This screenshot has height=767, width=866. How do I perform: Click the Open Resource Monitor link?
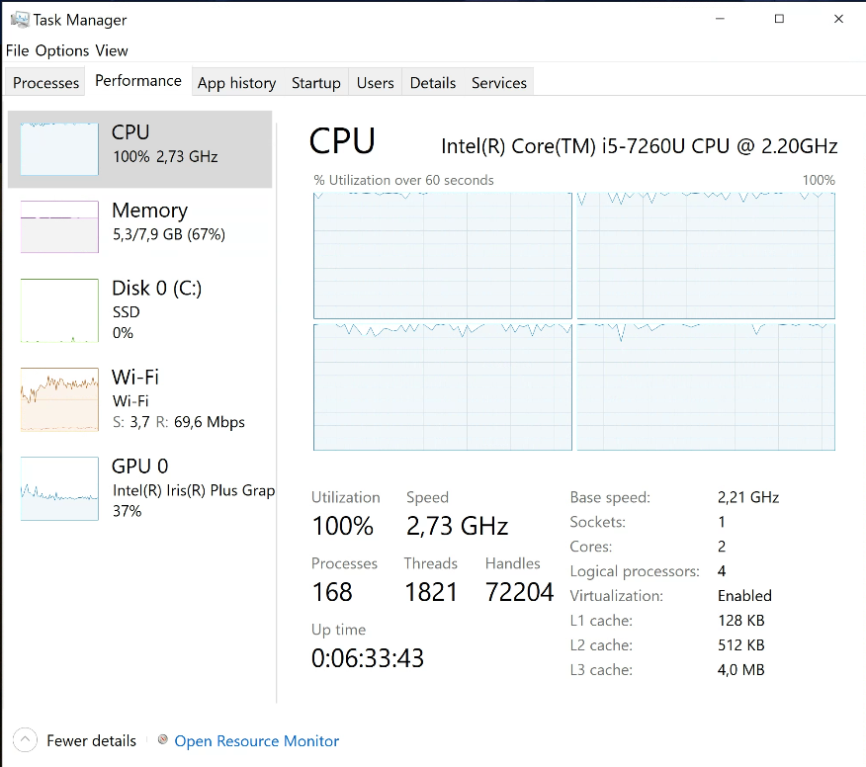[x=257, y=741]
